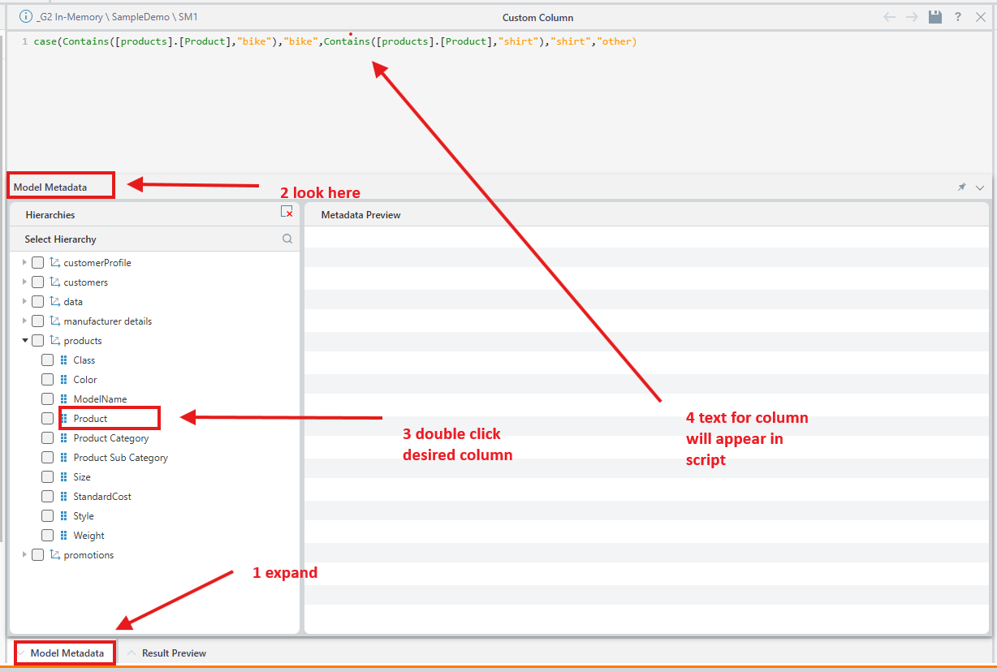Check the customerProfile checkbox
997x672 pixels.
pyautogui.click(x=38, y=263)
